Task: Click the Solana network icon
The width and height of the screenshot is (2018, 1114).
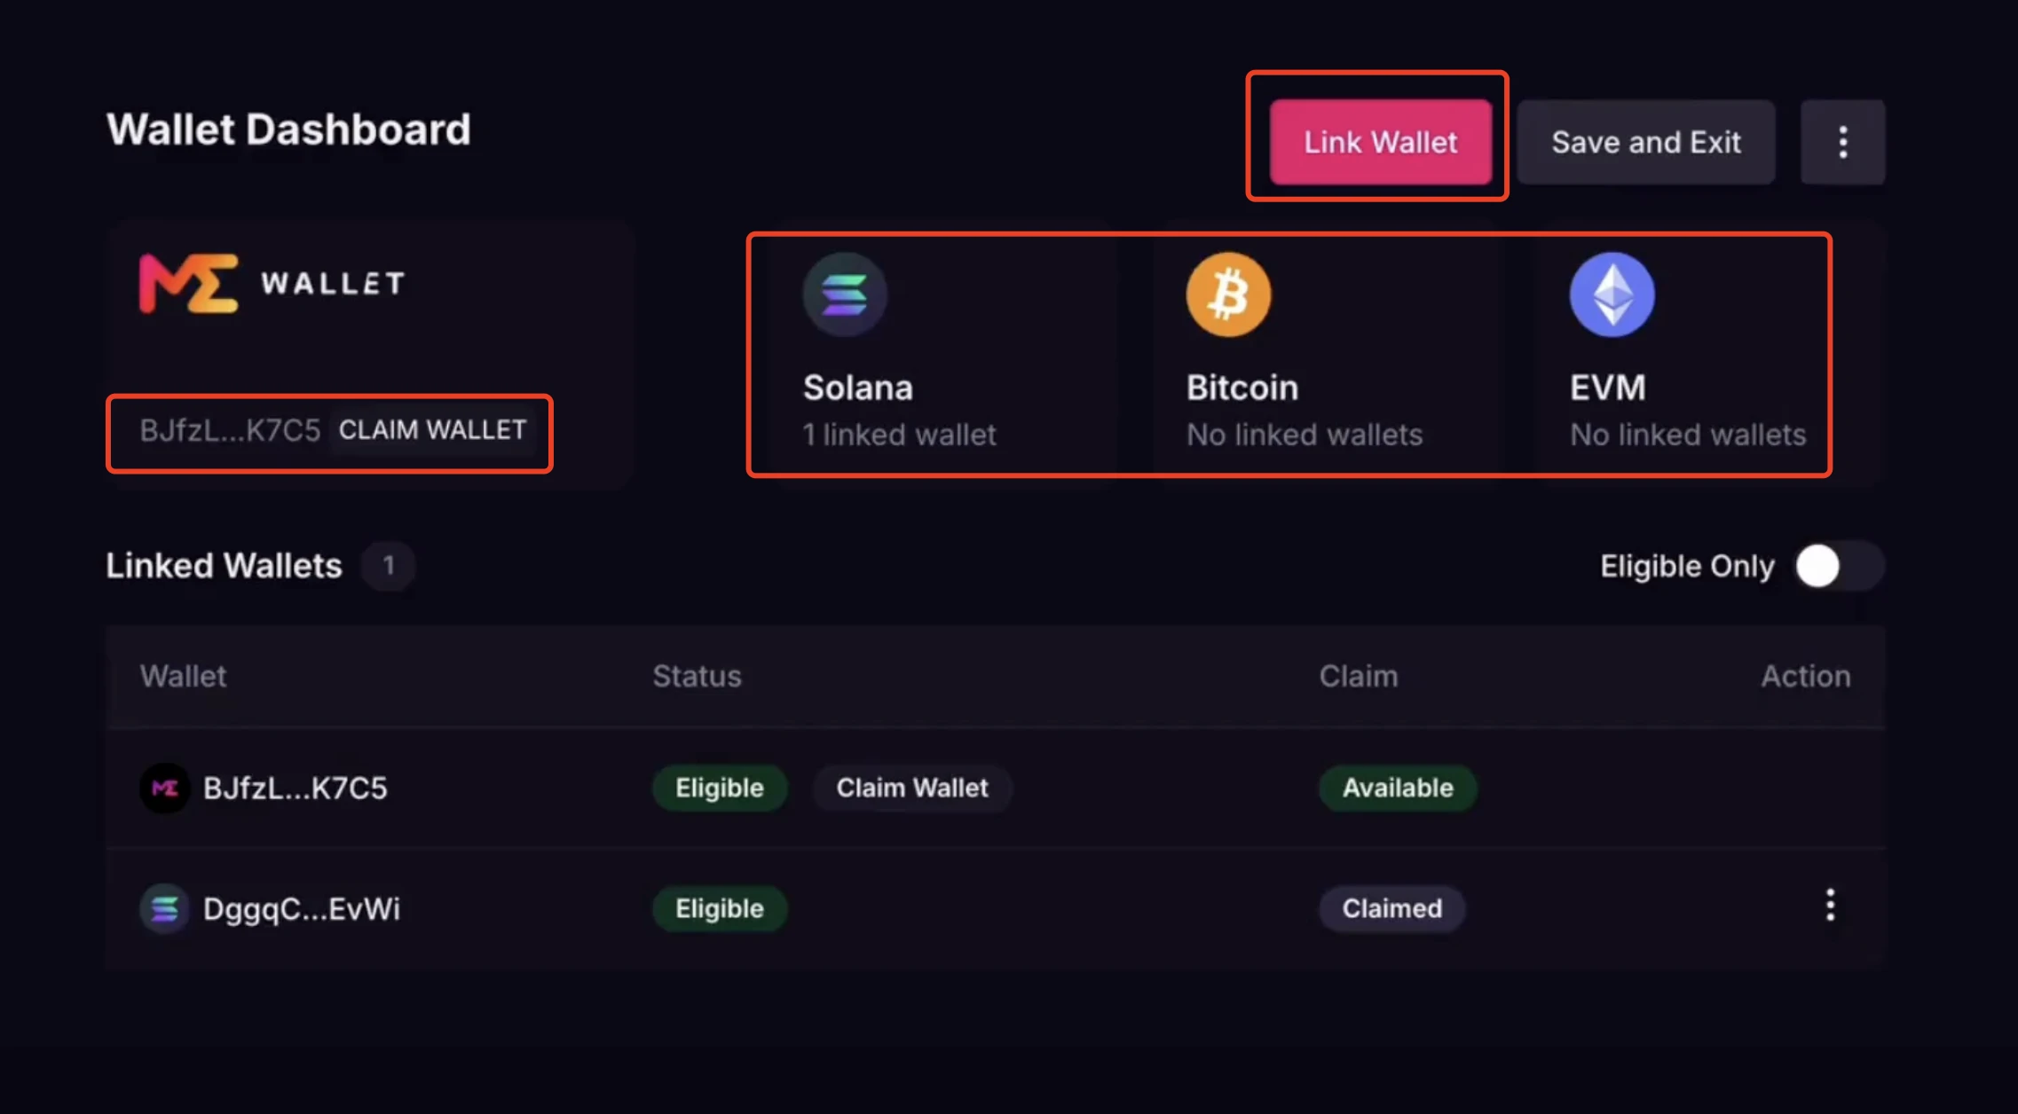Action: coord(842,294)
